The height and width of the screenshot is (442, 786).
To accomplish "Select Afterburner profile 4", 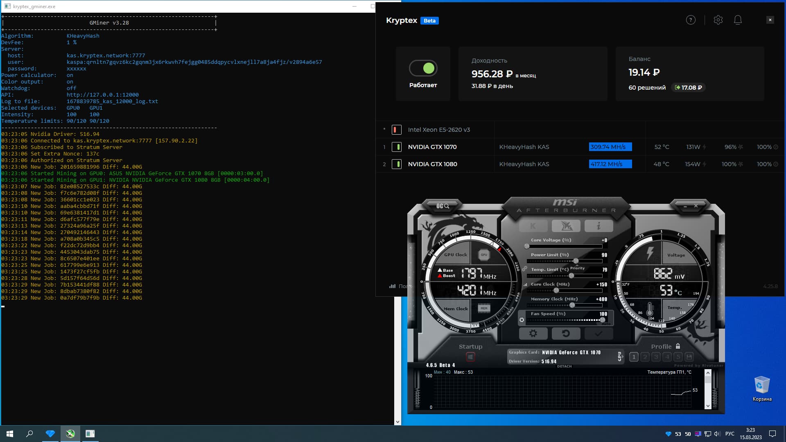I will [x=667, y=357].
